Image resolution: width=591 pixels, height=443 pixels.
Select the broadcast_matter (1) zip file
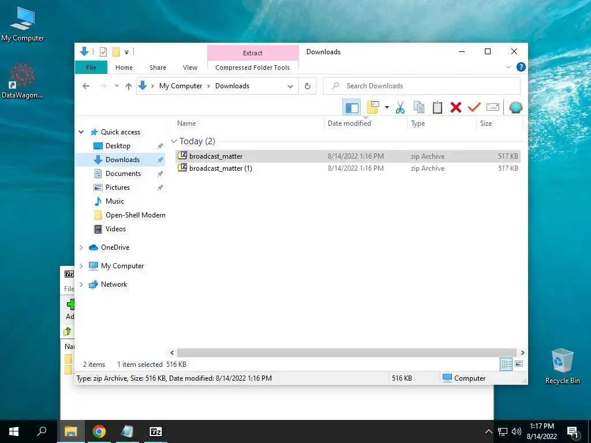[x=348, y=168]
